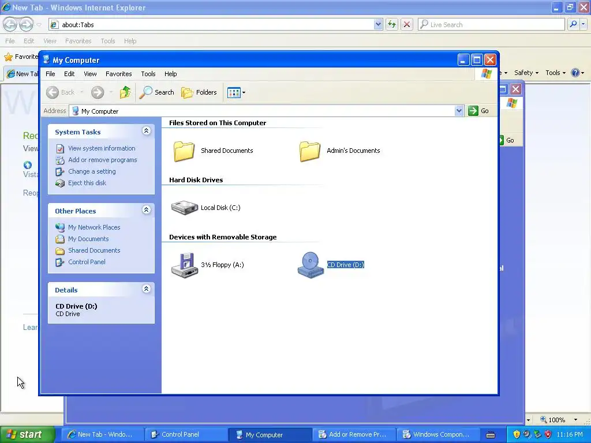Toggle the Folders pane button
591x443 pixels.
[x=199, y=92]
